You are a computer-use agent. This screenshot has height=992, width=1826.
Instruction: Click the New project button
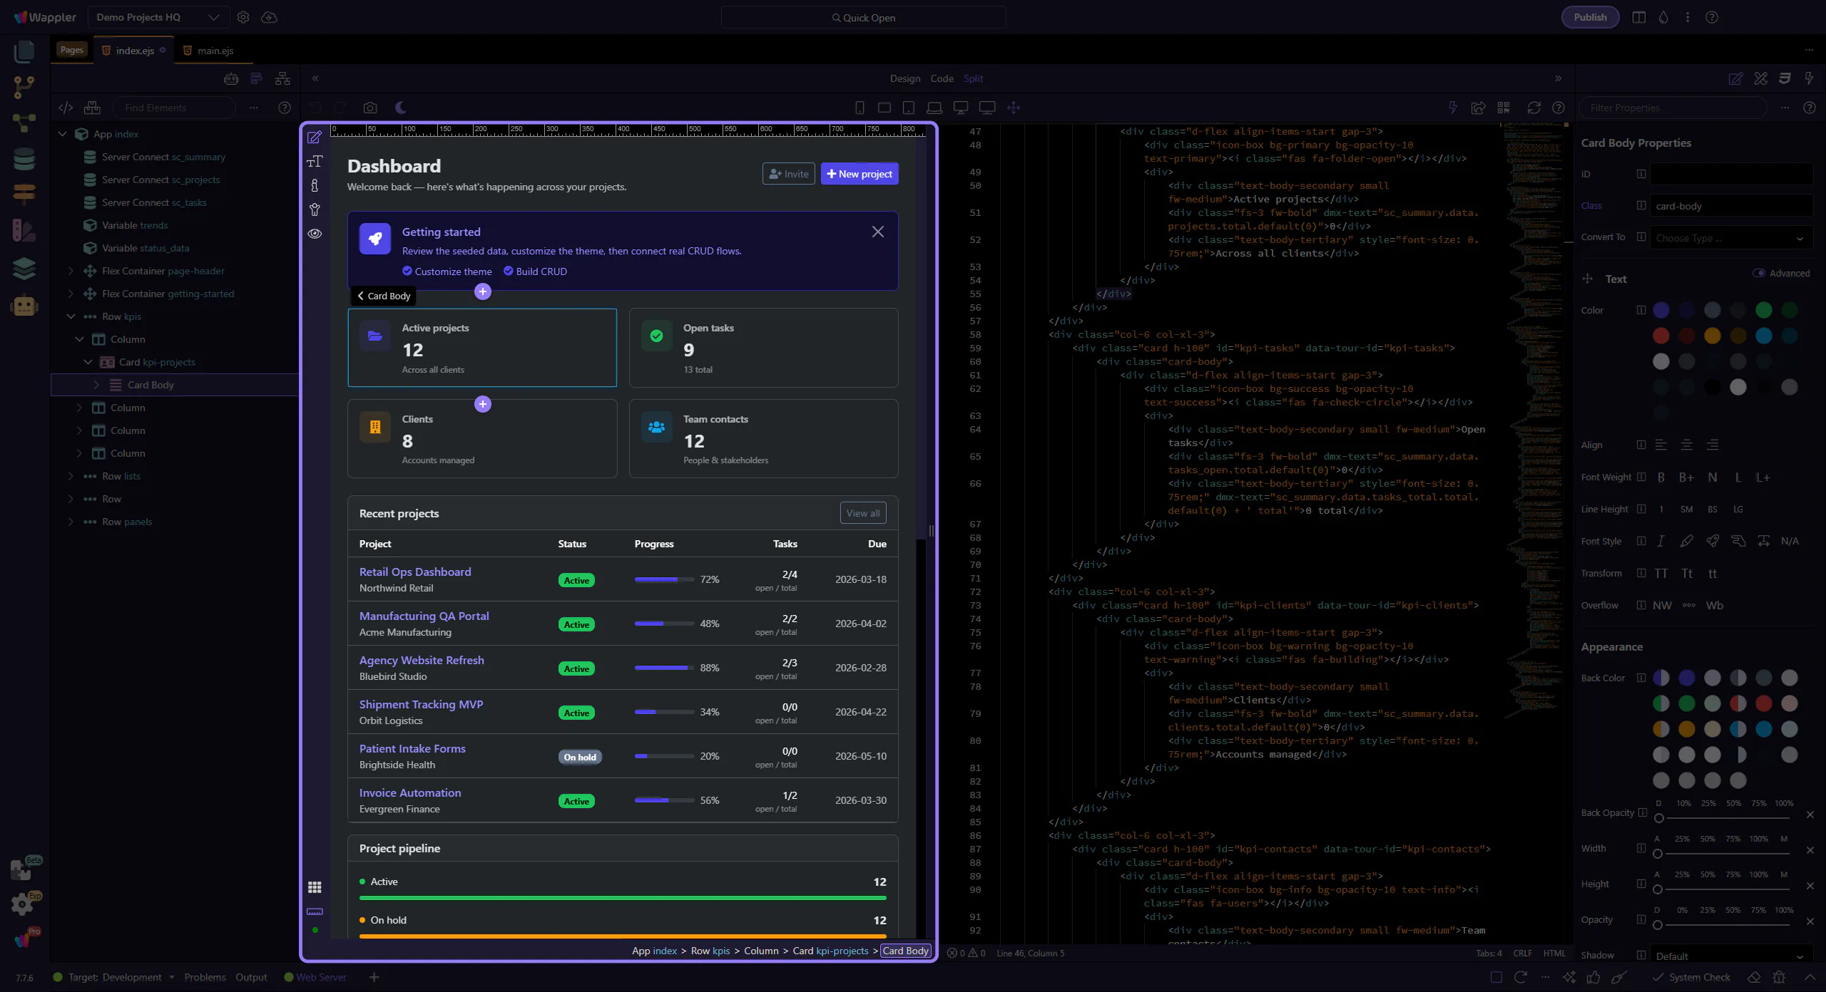tap(860, 174)
